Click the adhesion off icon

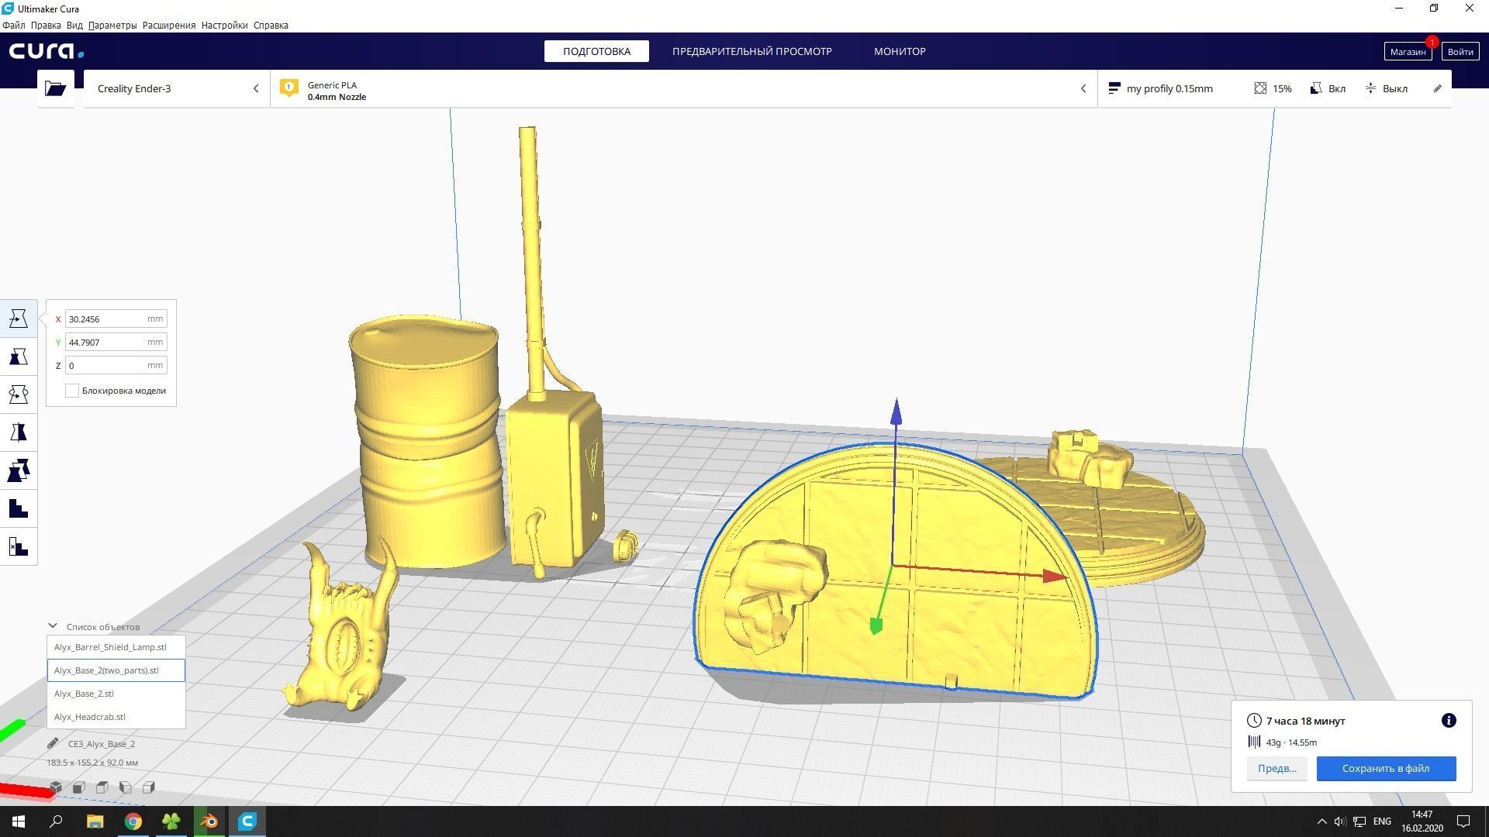pos(1370,88)
